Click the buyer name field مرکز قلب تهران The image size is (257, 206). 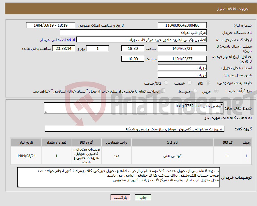click(133, 32)
